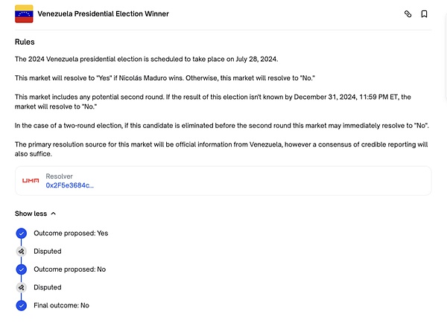Click checkmark icon beside Final outcome: No

coord(22,305)
